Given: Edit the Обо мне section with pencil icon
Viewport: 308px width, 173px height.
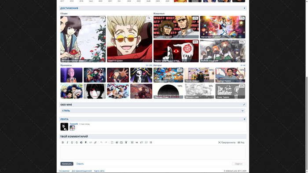Looking at the screenshot, I should [244, 105].
